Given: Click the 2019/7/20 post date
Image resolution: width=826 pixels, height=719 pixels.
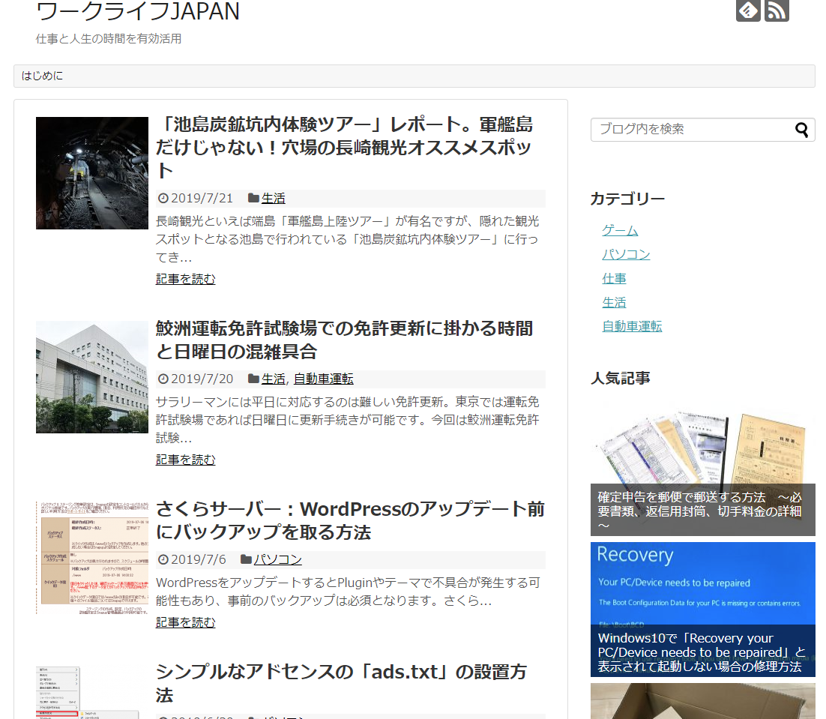Looking at the screenshot, I should coord(202,379).
